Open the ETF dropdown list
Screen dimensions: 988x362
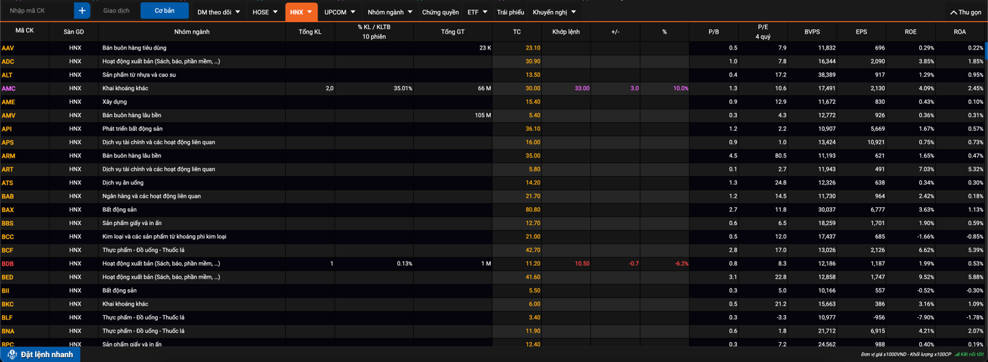(x=477, y=12)
